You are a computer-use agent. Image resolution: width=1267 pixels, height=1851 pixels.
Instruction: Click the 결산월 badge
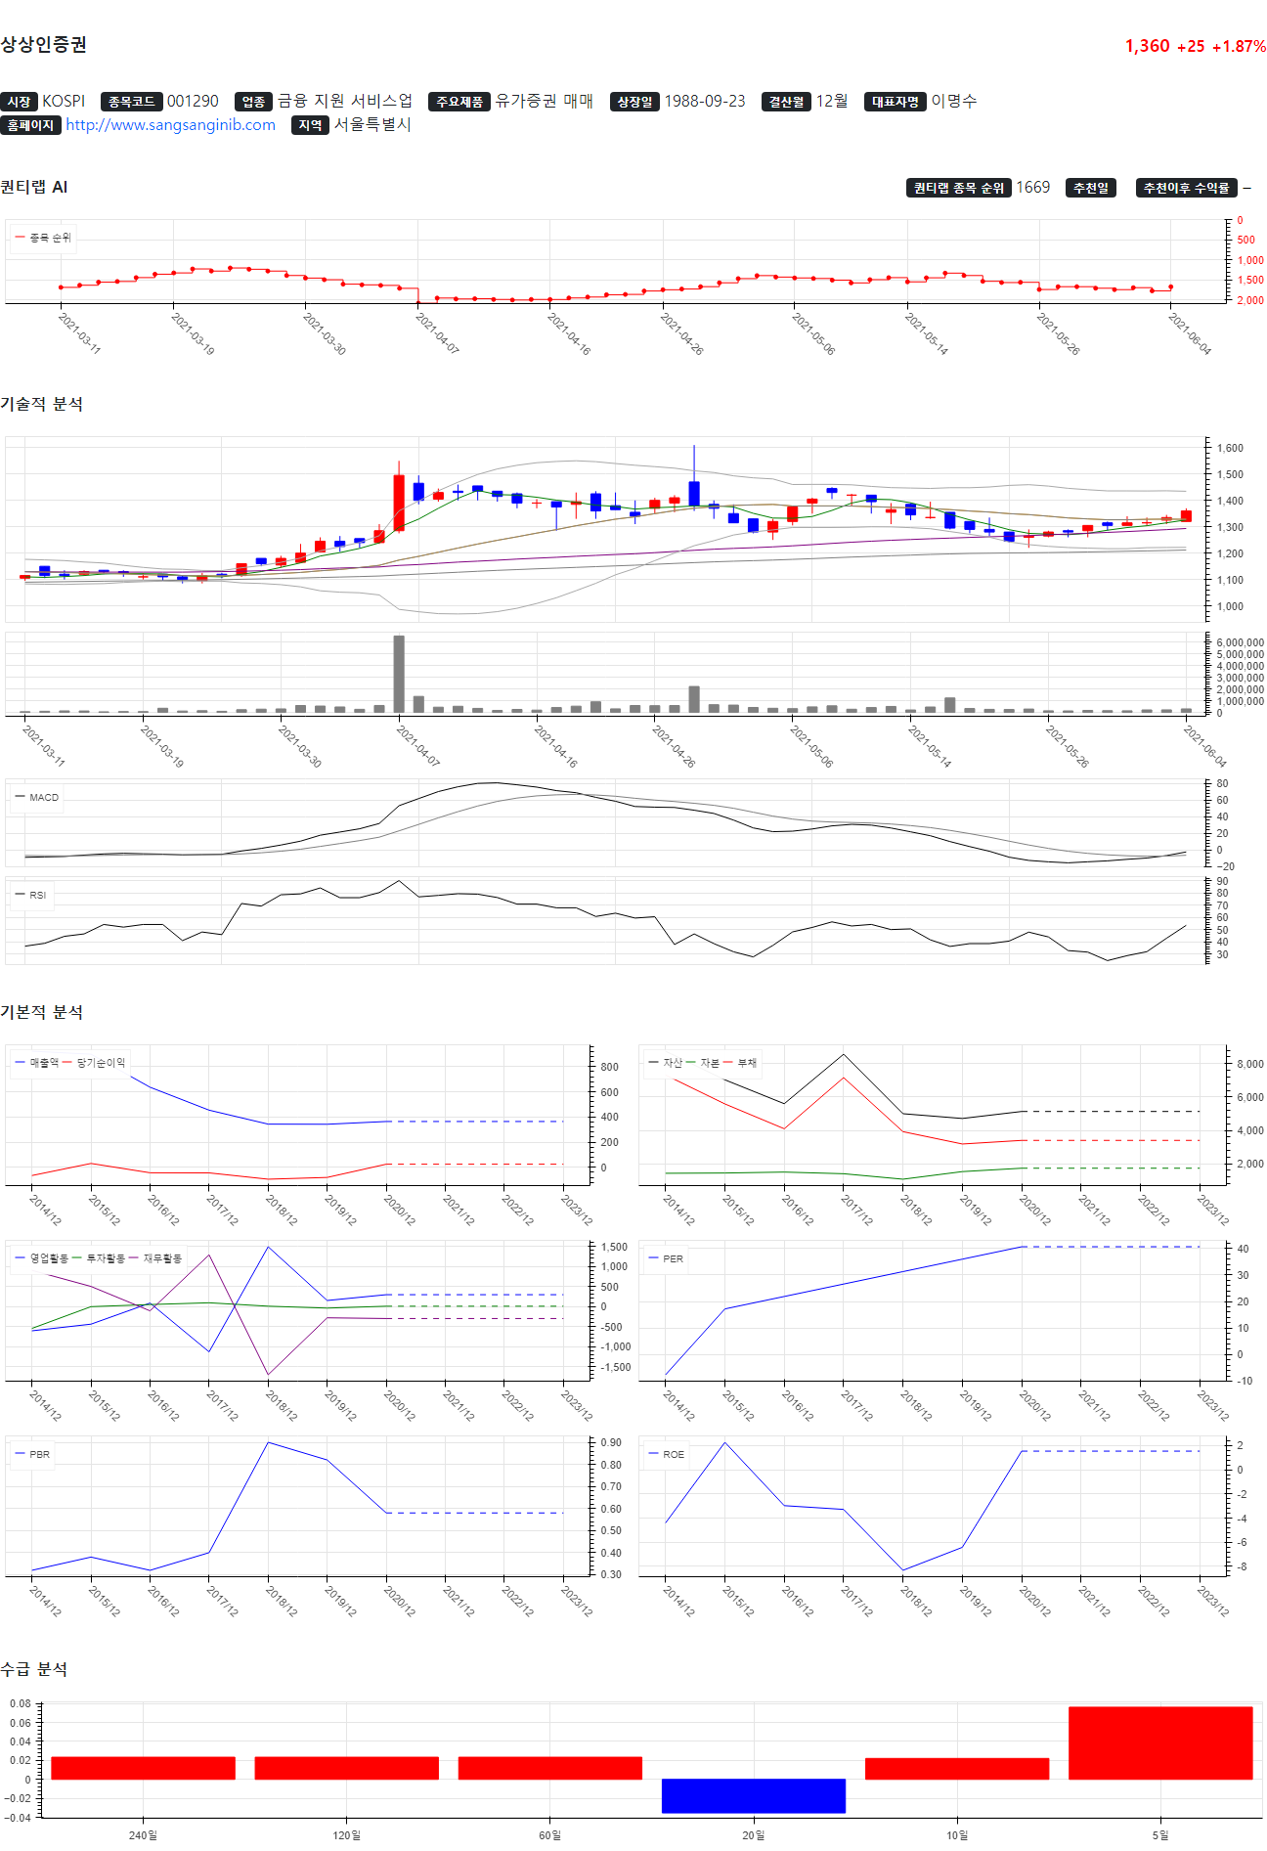tap(786, 102)
